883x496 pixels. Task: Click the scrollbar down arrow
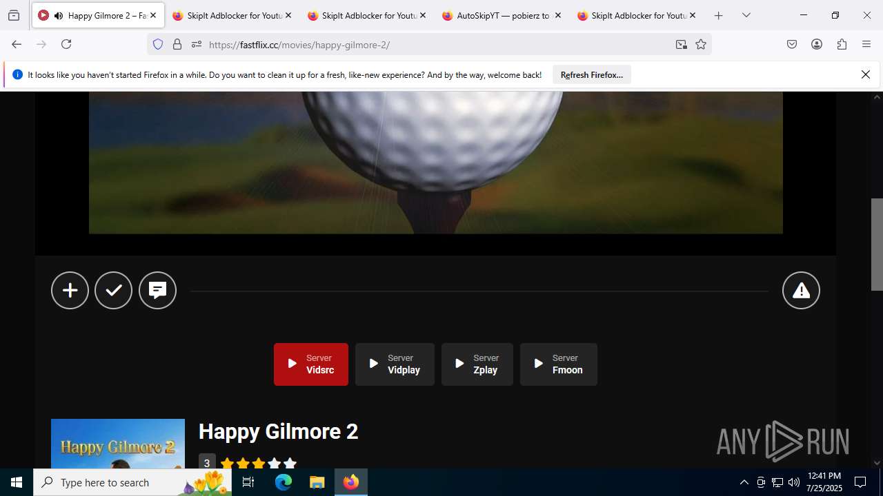click(x=877, y=463)
